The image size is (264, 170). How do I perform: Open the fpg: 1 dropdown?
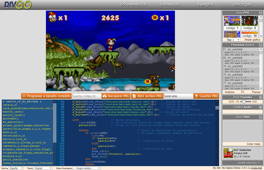point(233,40)
